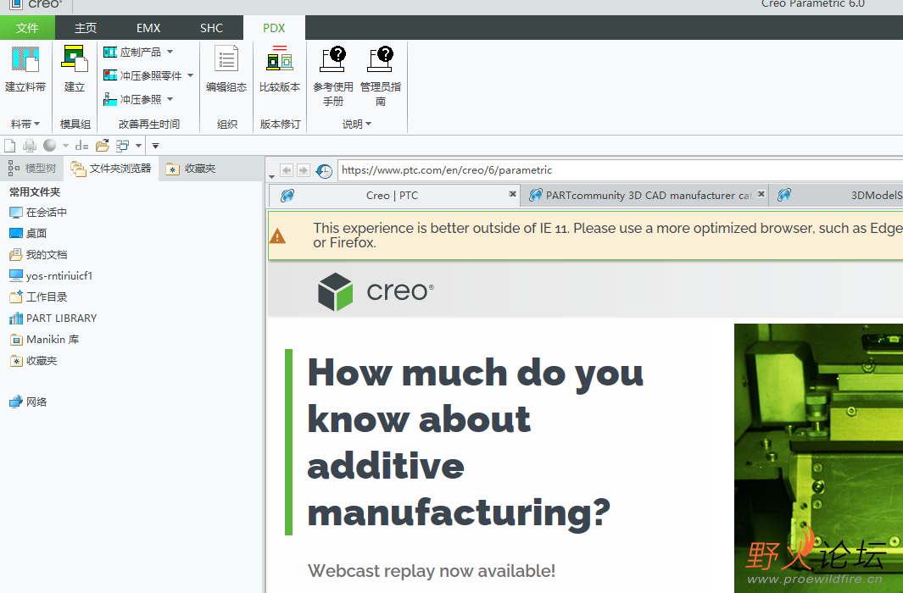Click the 常用文件夹 section heading

35,192
